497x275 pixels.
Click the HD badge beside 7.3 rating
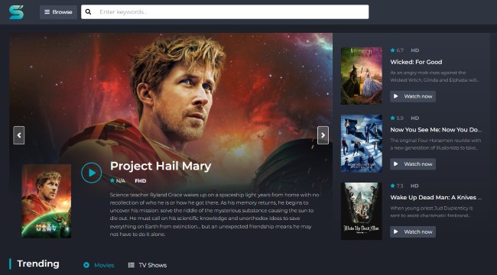(x=415, y=186)
